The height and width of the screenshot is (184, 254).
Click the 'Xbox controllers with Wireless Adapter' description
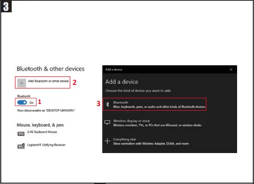pos(151,144)
